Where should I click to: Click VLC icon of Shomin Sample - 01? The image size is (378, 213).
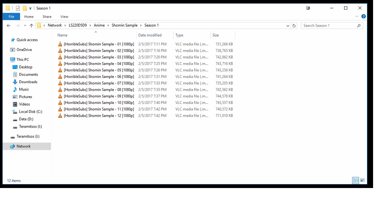point(60,44)
